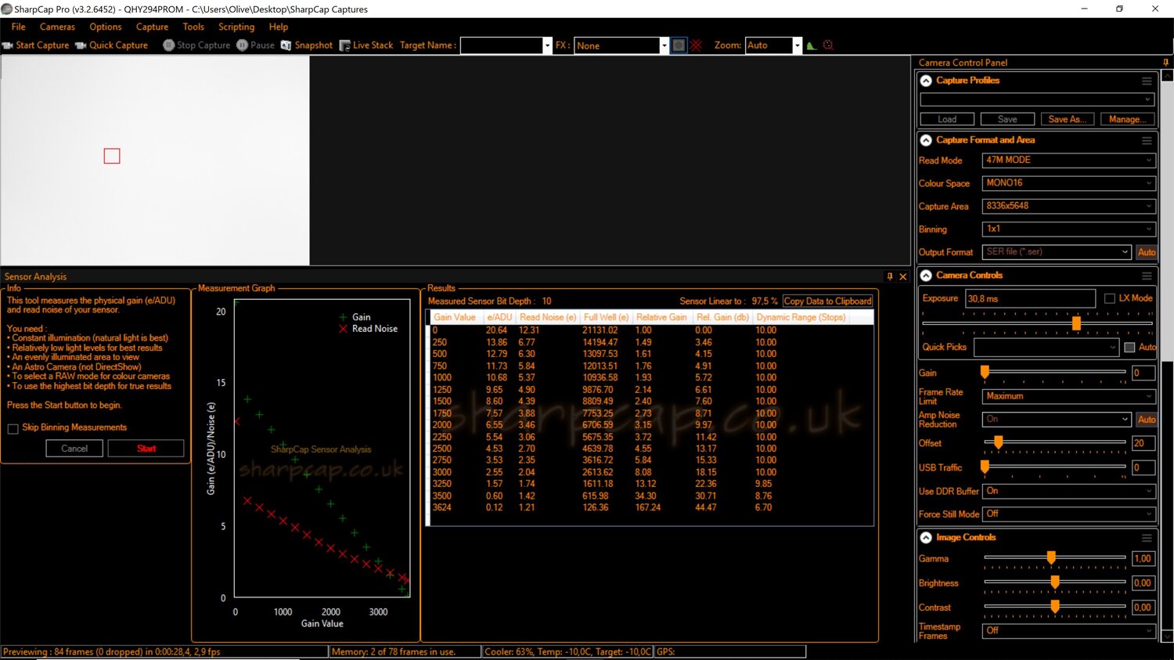
Task: Open the Tools menu
Action: coord(193,27)
